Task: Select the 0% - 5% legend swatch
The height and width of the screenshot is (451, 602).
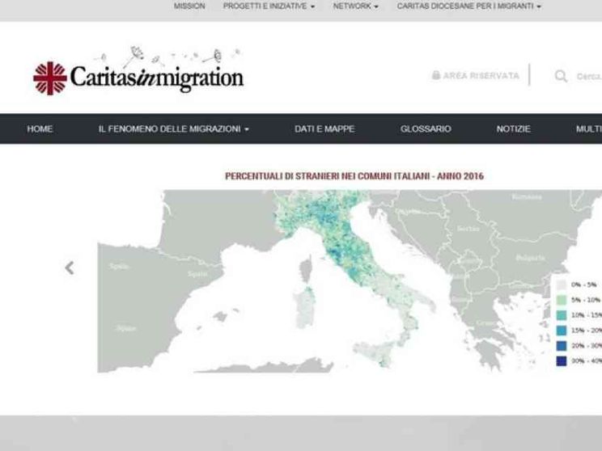Action: [562, 285]
